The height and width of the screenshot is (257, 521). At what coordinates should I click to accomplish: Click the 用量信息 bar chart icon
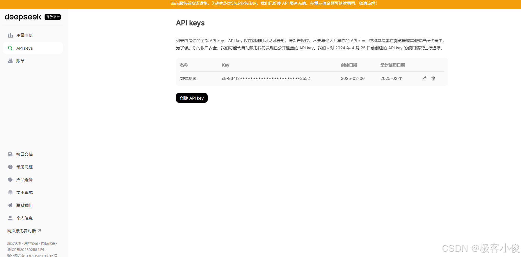10,35
